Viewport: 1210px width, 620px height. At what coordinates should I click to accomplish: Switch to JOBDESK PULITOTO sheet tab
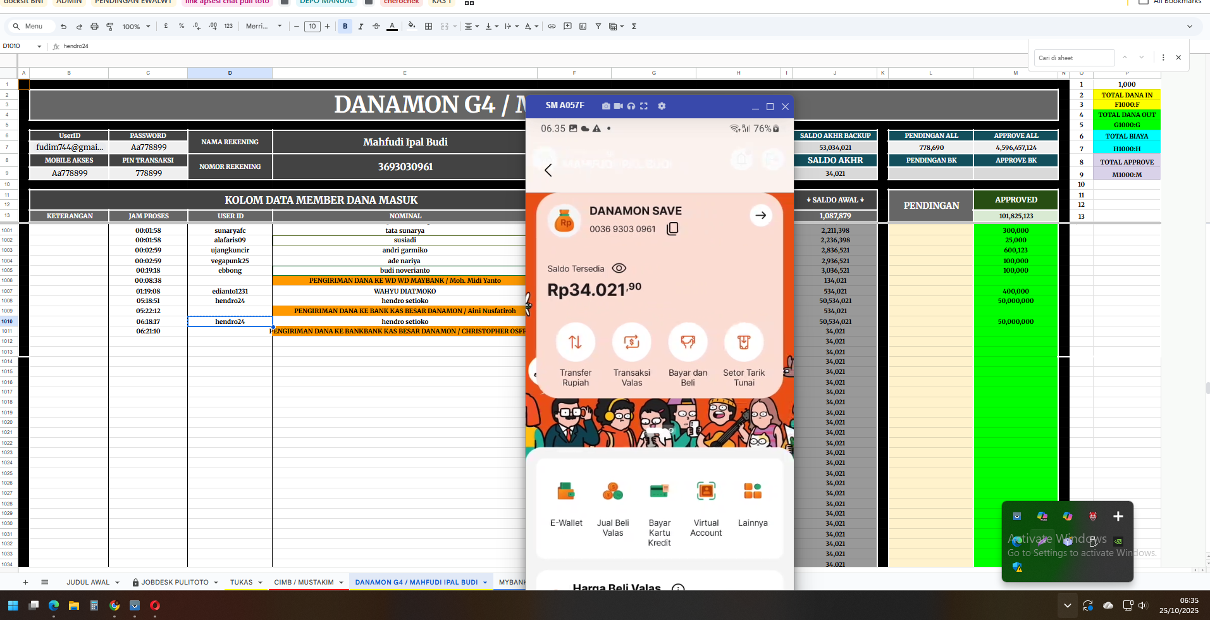175,582
